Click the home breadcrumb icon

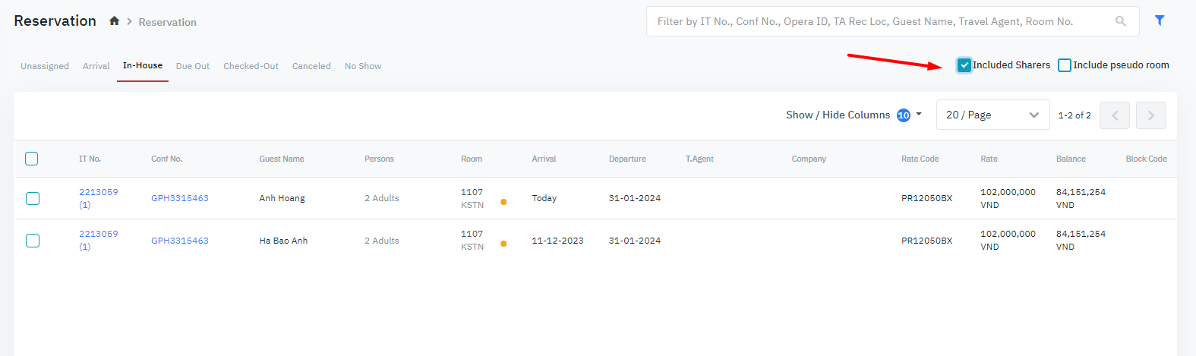(114, 21)
